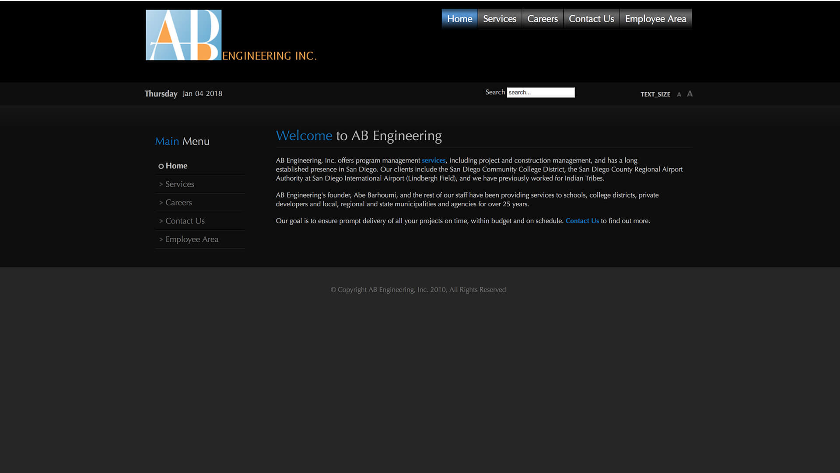
Task: Click the AB Engineering logo
Action: pos(184,35)
